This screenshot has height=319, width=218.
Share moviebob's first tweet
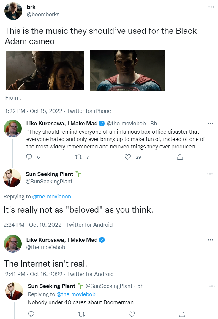coord(180,157)
